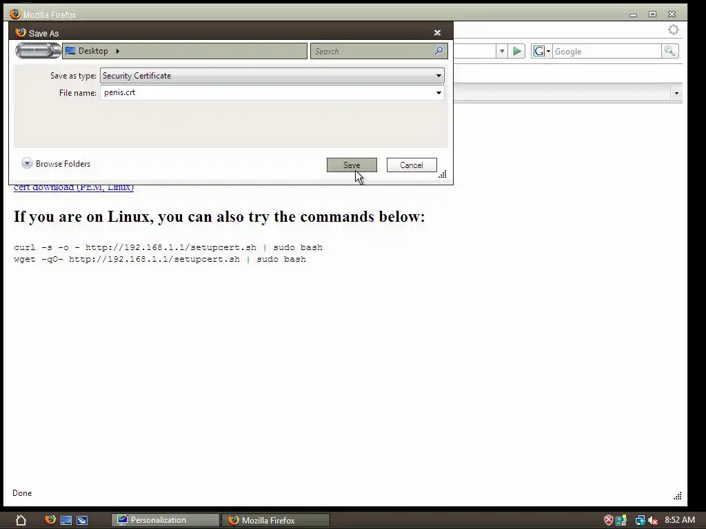Click the File name text field
Screen dimensions: 706x529
(268, 93)
